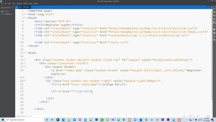The width and height of the screenshot is (216, 122).
Task: Open the Find menu
Action: (9, 3)
